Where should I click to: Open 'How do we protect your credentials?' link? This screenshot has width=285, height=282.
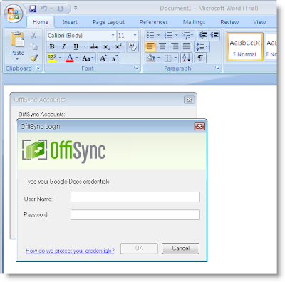point(70,251)
